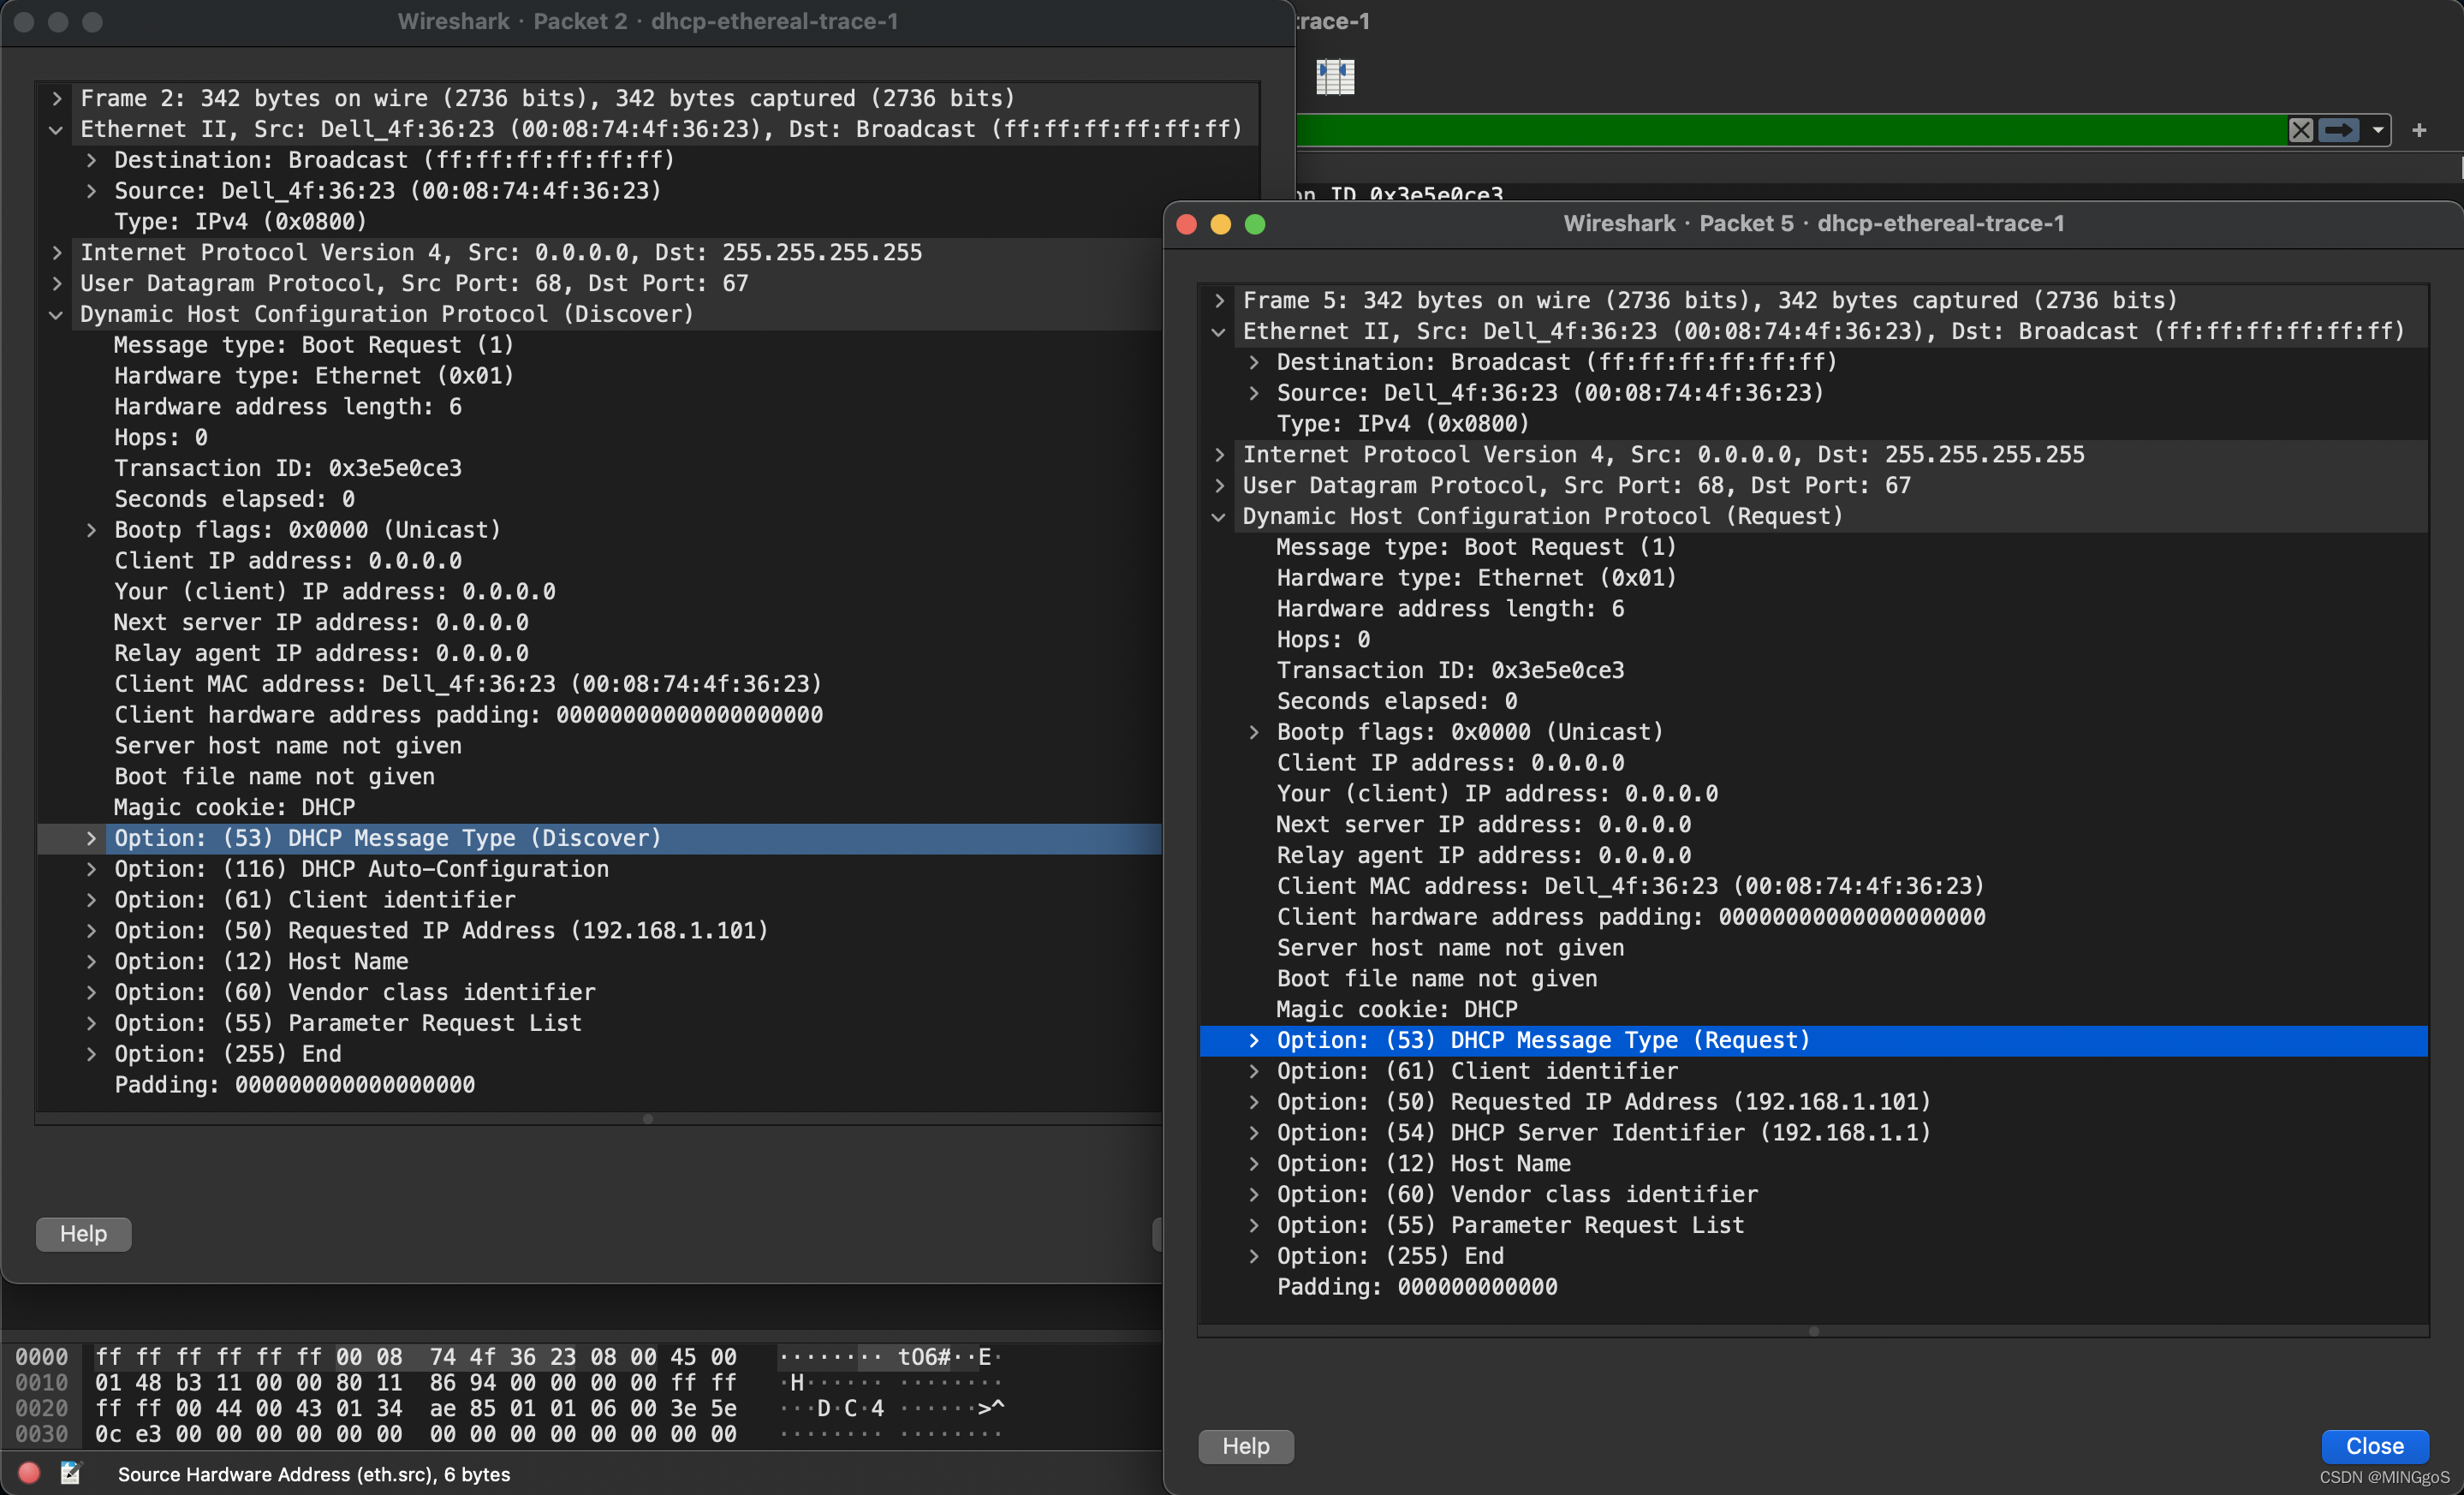
Task: Expand User Datagram Protocol in Packet 5
Action: point(1219,485)
